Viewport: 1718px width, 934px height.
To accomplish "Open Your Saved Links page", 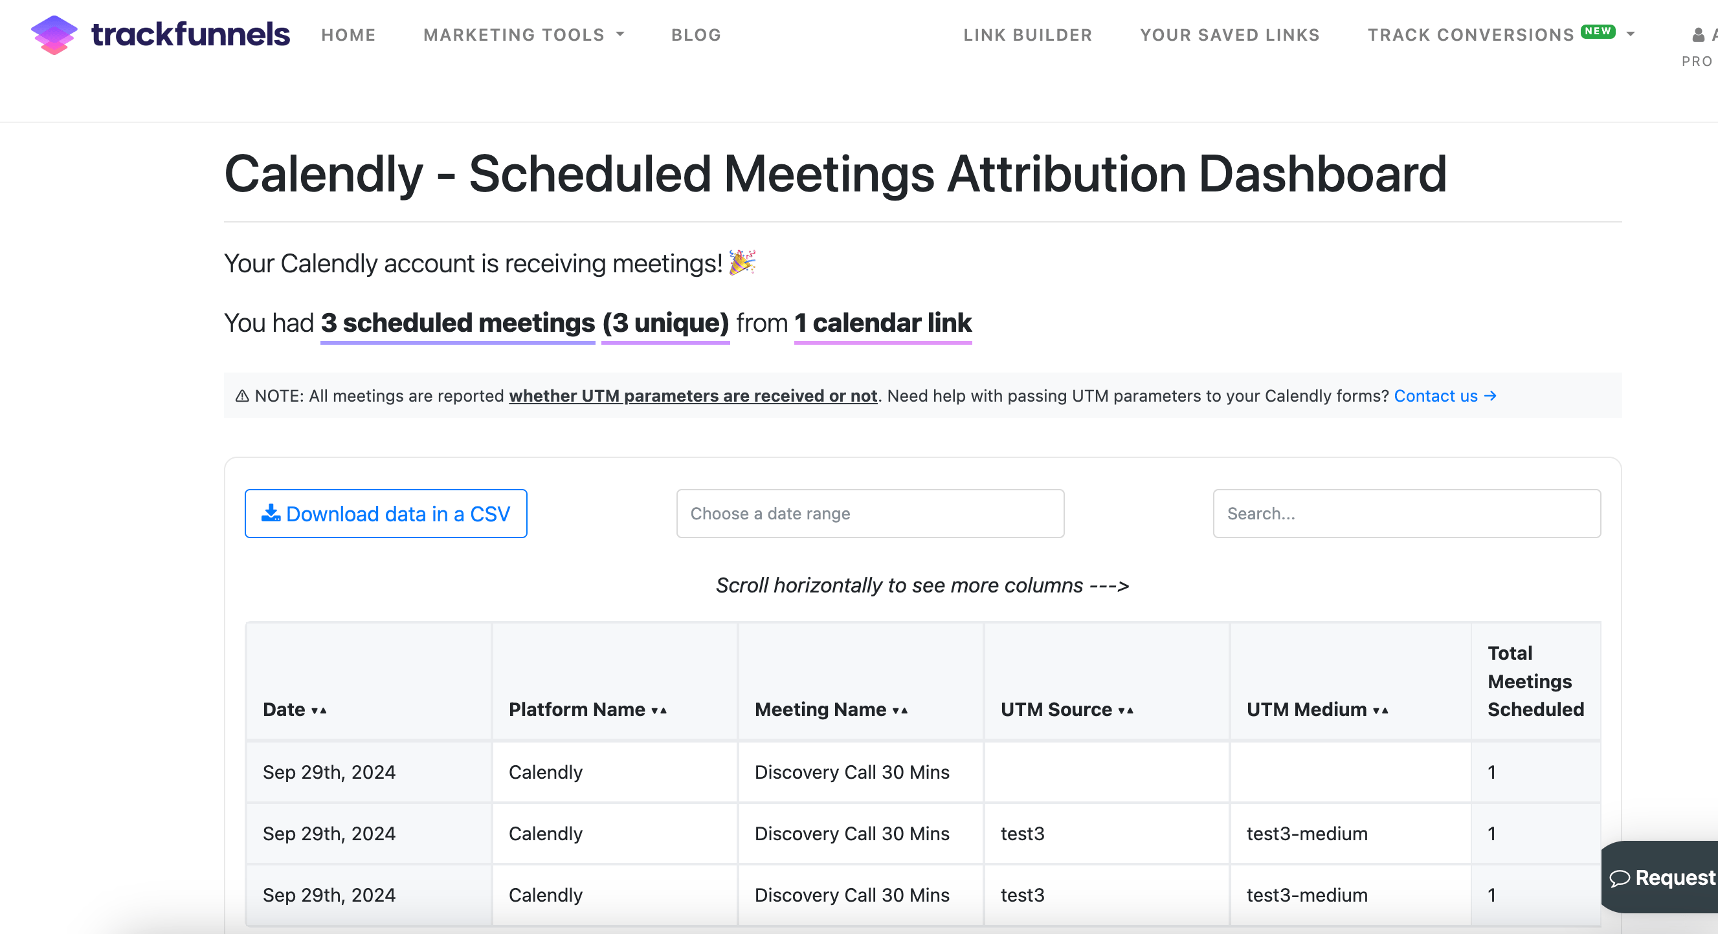I will [x=1230, y=35].
